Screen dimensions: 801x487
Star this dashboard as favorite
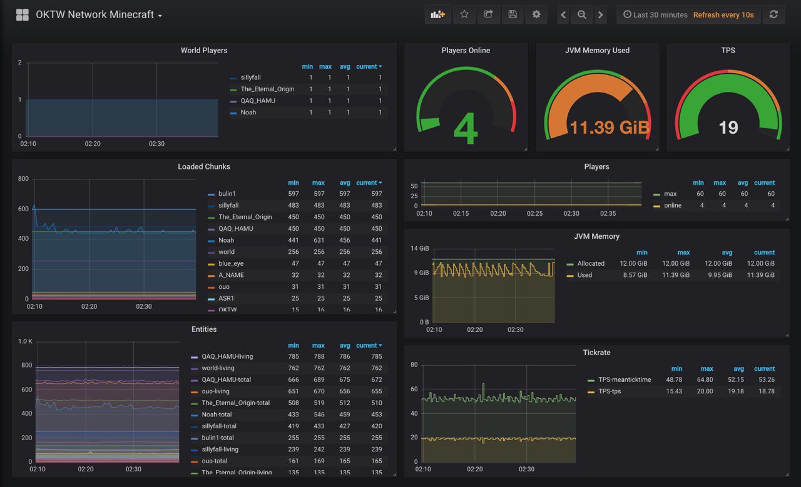(464, 14)
